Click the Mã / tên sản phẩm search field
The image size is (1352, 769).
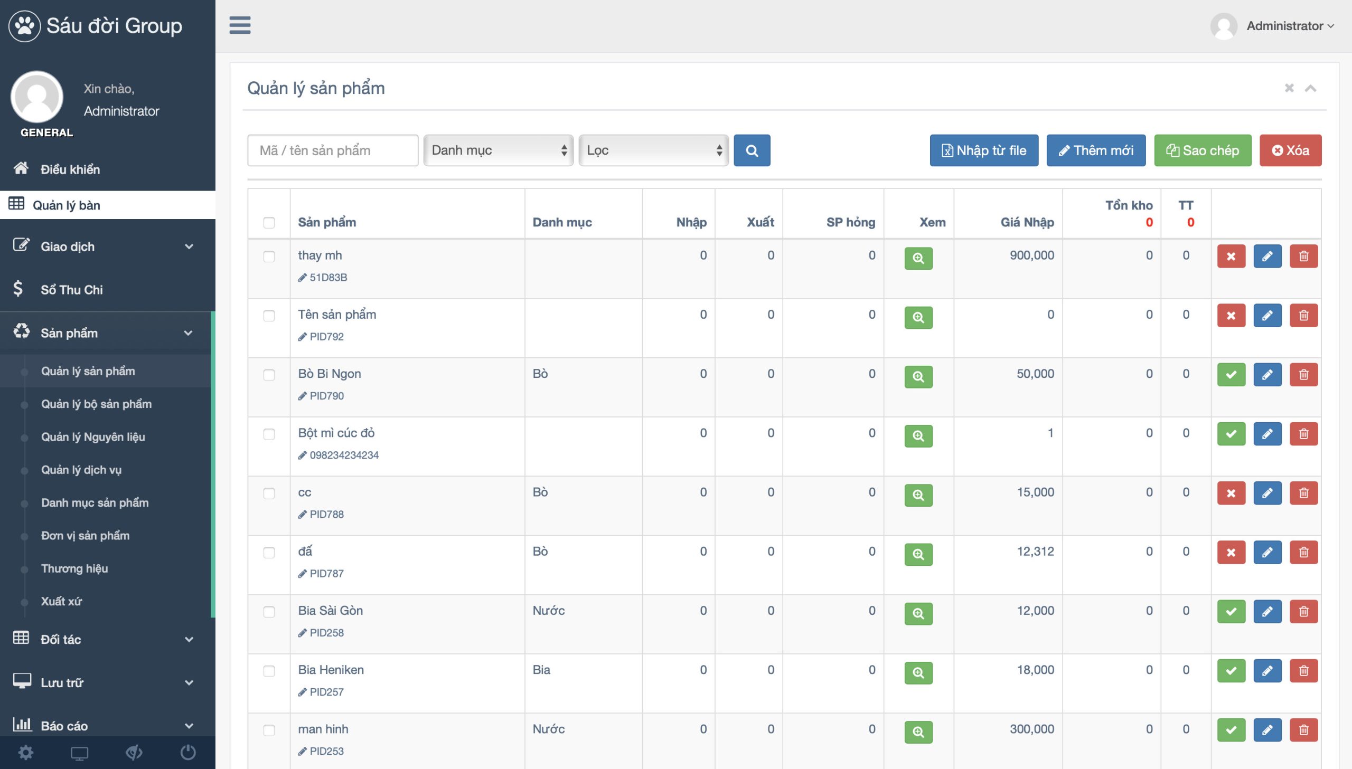[x=332, y=150]
